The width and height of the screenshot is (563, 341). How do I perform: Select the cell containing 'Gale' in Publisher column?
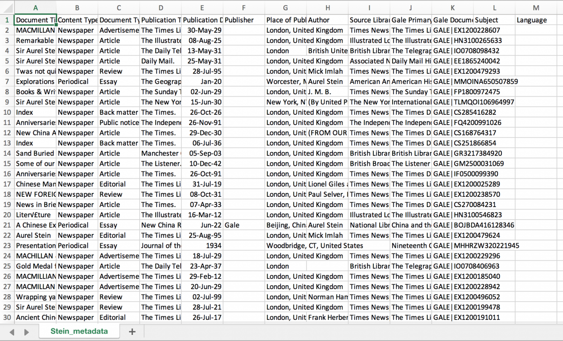[243, 225]
